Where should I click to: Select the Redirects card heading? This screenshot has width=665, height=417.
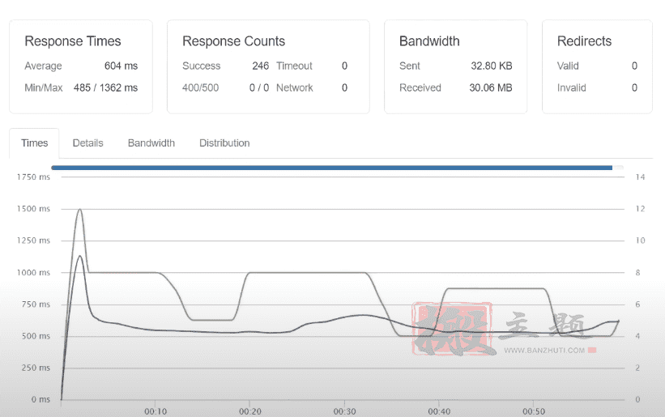(x=585, y=41)
